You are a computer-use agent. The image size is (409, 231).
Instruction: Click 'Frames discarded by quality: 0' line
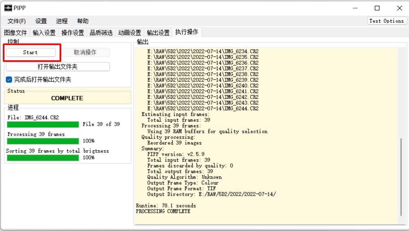click(x=190, y=166)
